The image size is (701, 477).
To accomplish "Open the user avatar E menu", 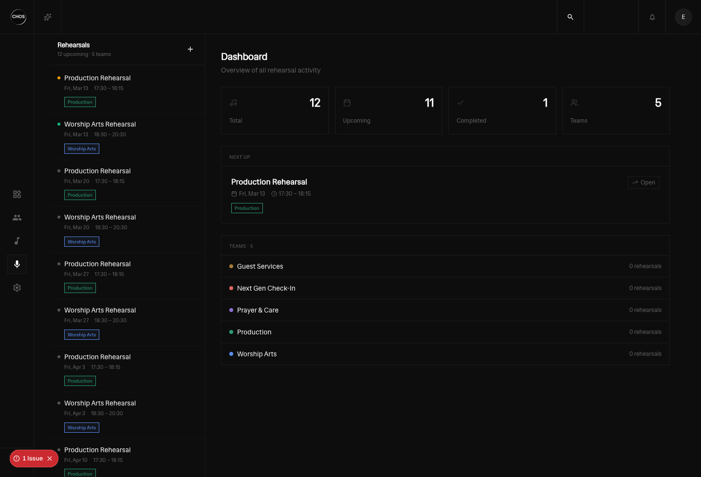I will pyautogui.click(x=683, y=17).
